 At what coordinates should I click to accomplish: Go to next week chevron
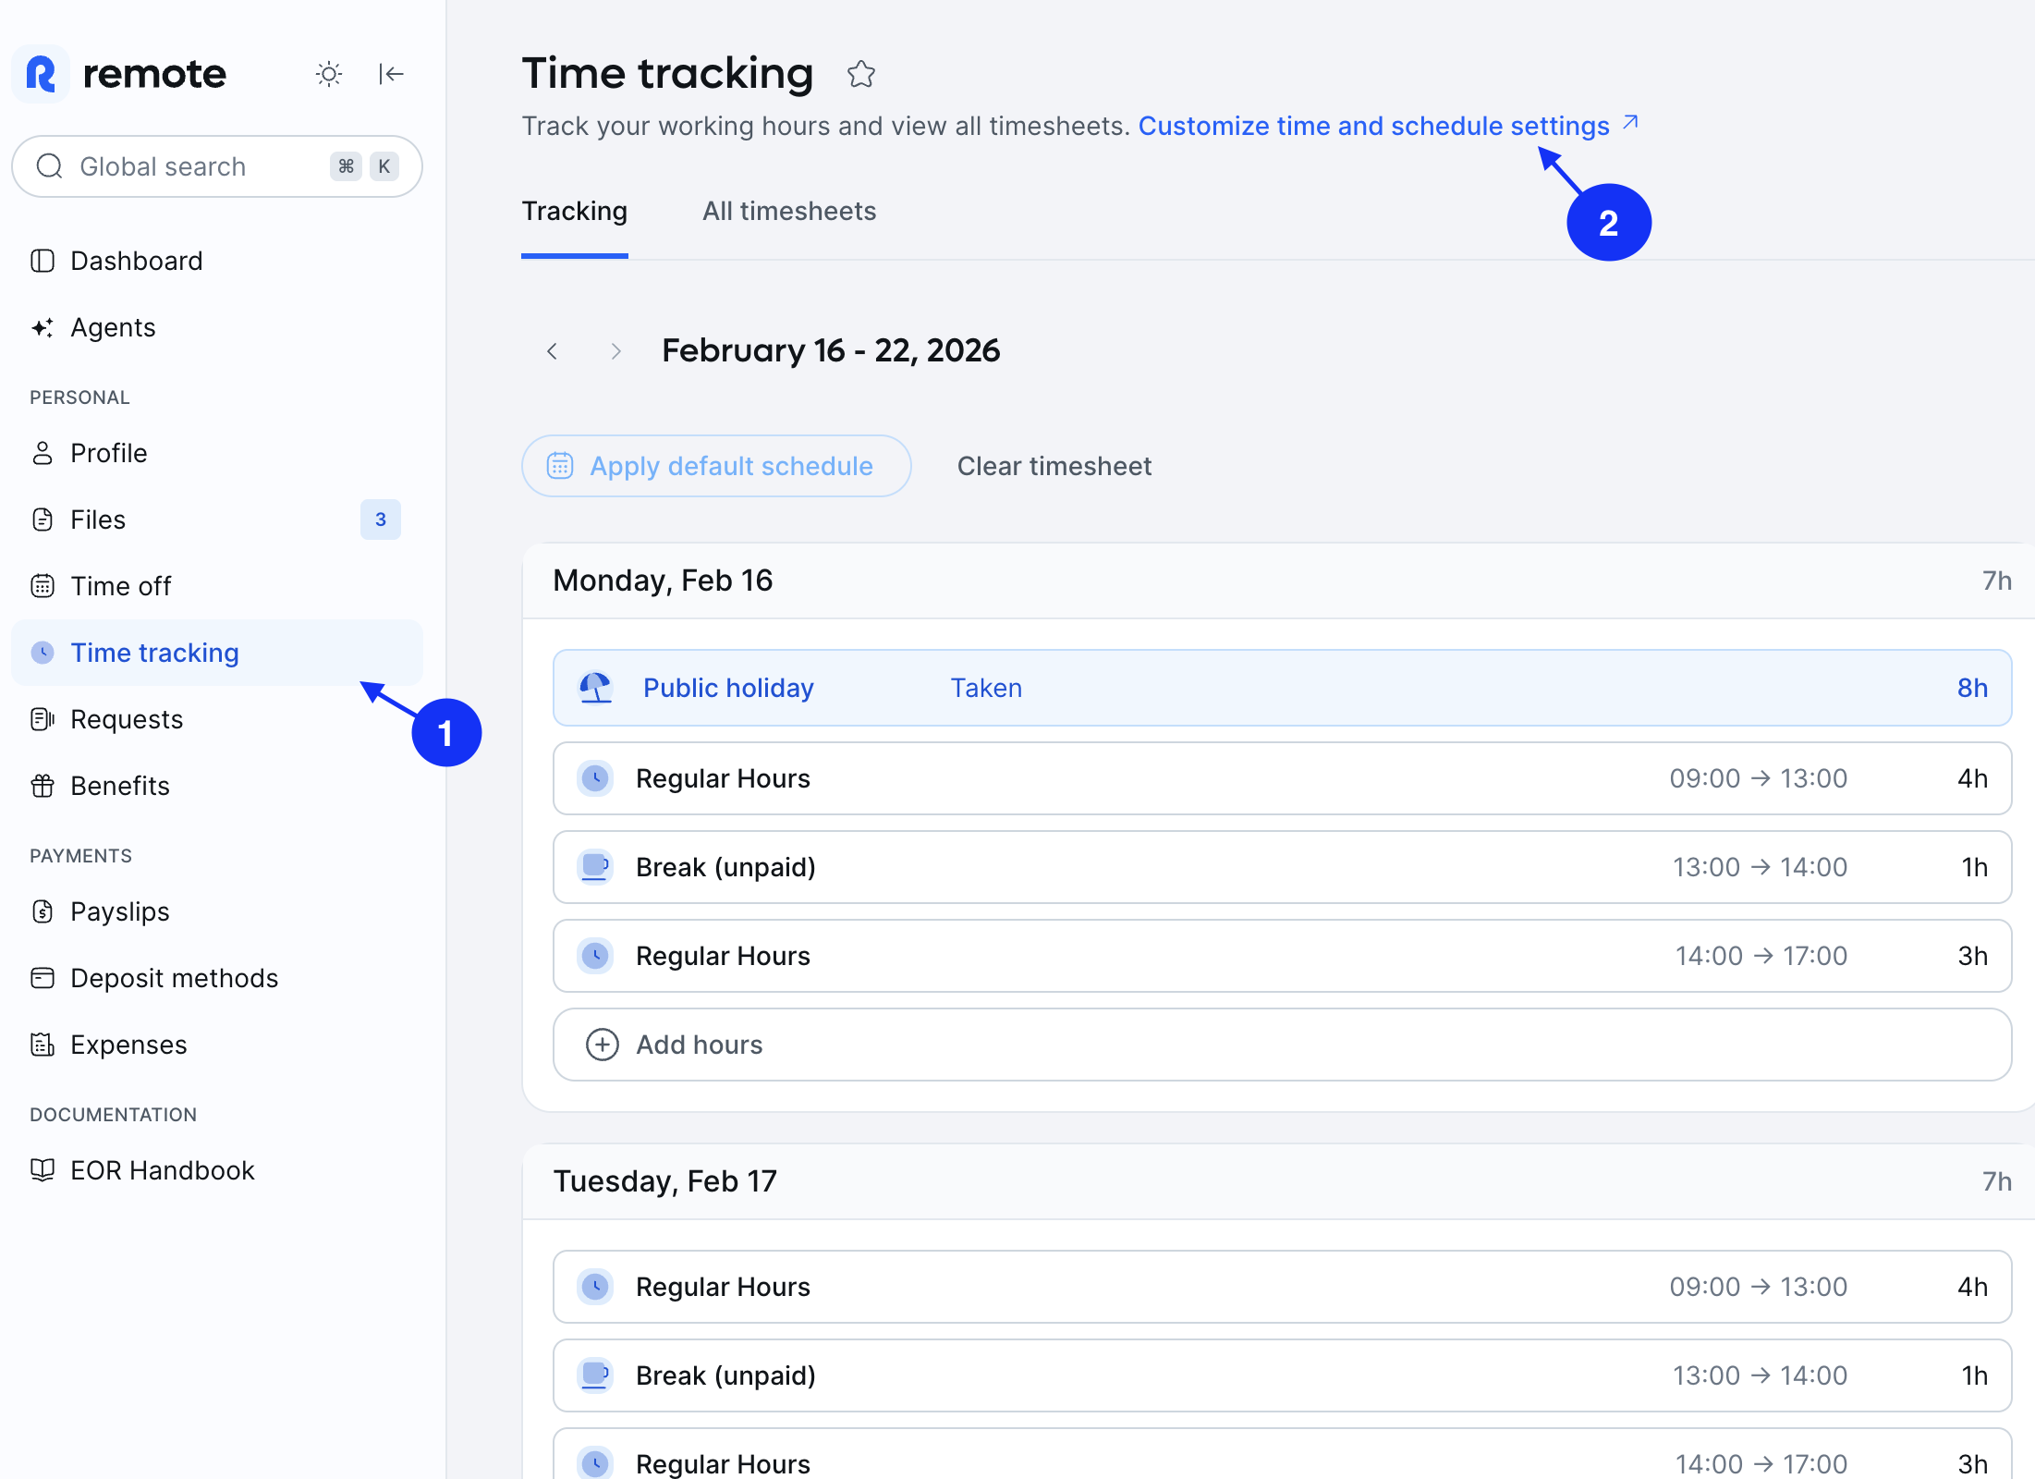click(x=615, y=351)
